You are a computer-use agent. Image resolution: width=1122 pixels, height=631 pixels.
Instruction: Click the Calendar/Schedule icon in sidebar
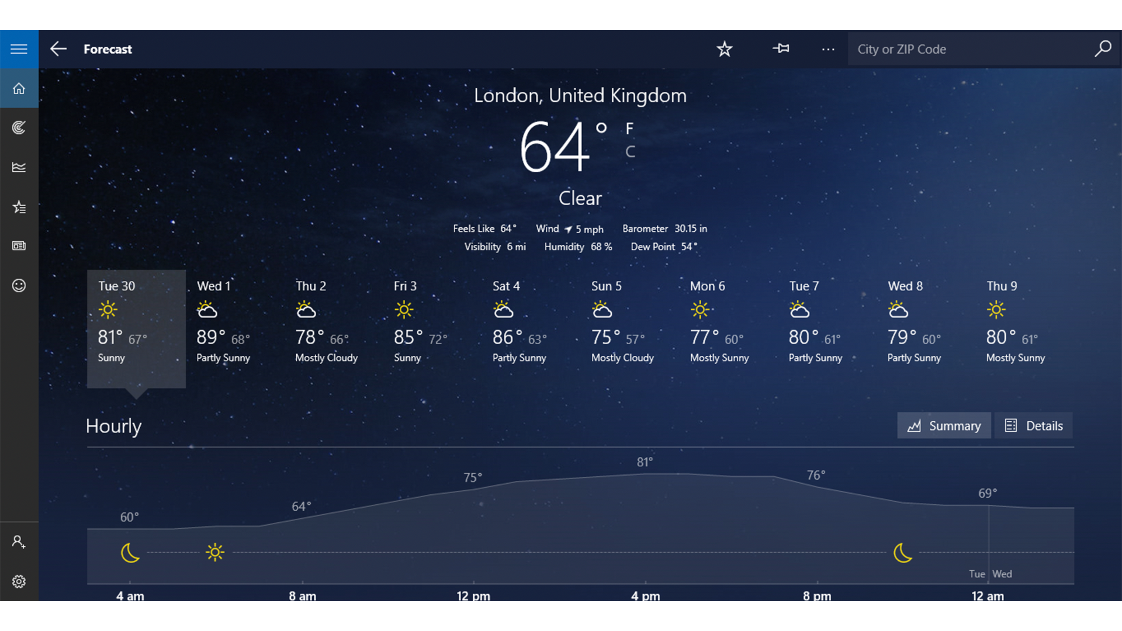19,246
